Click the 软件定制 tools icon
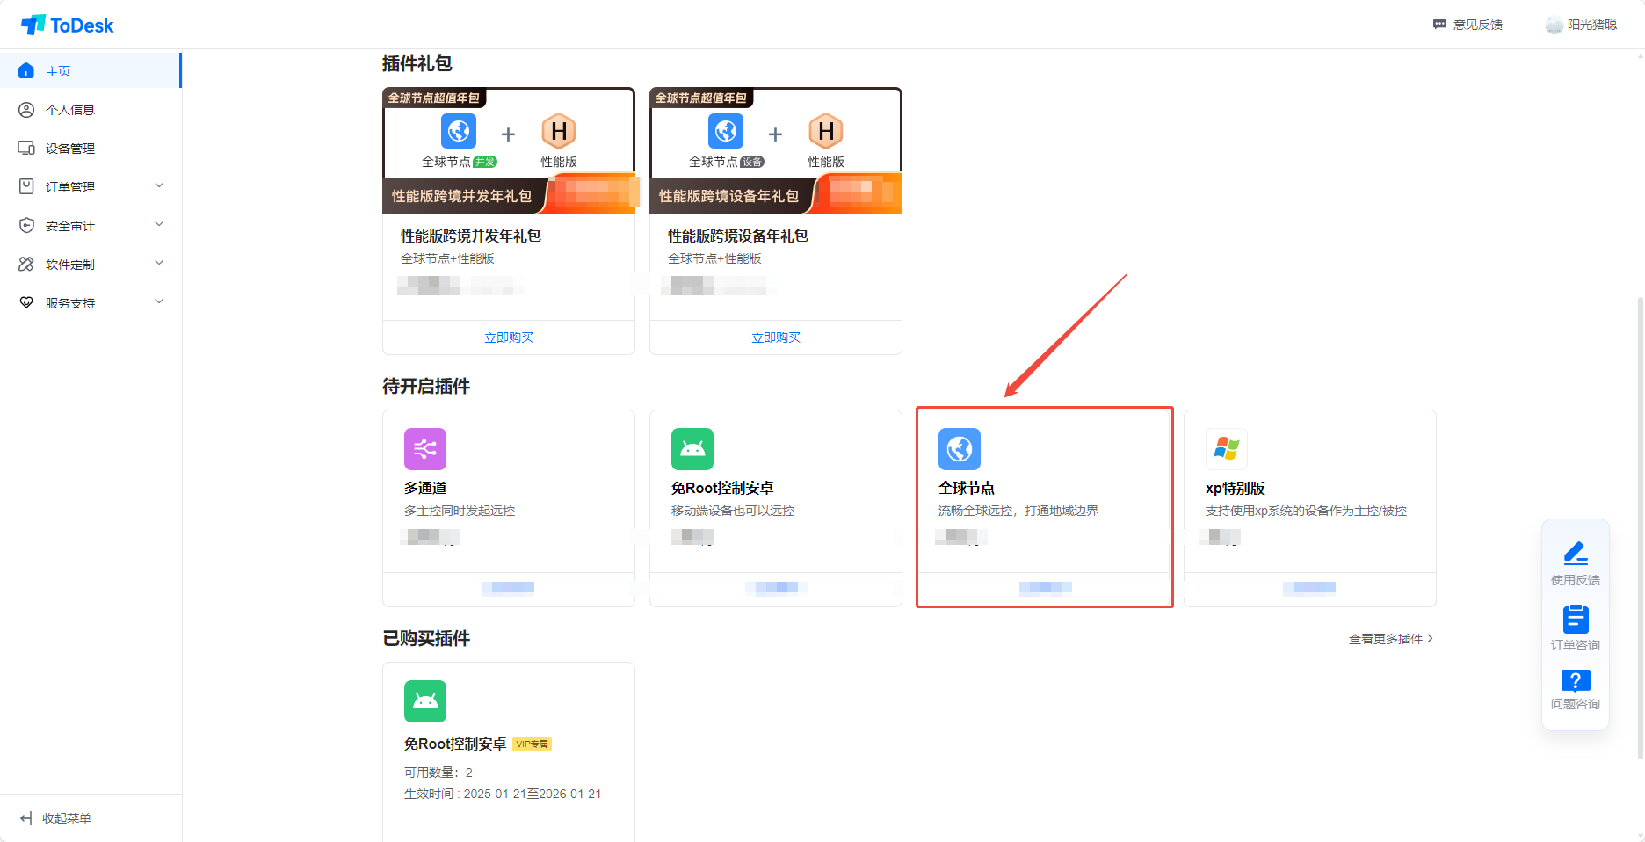 point(26,264)
